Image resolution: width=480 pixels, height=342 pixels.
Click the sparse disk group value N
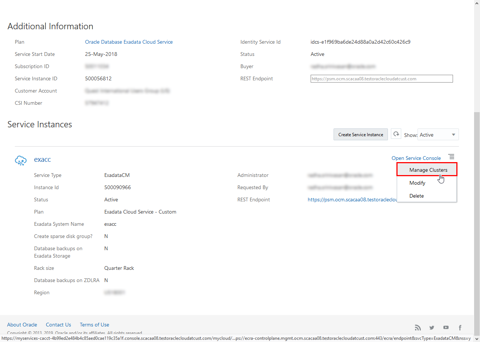(106, 236)
